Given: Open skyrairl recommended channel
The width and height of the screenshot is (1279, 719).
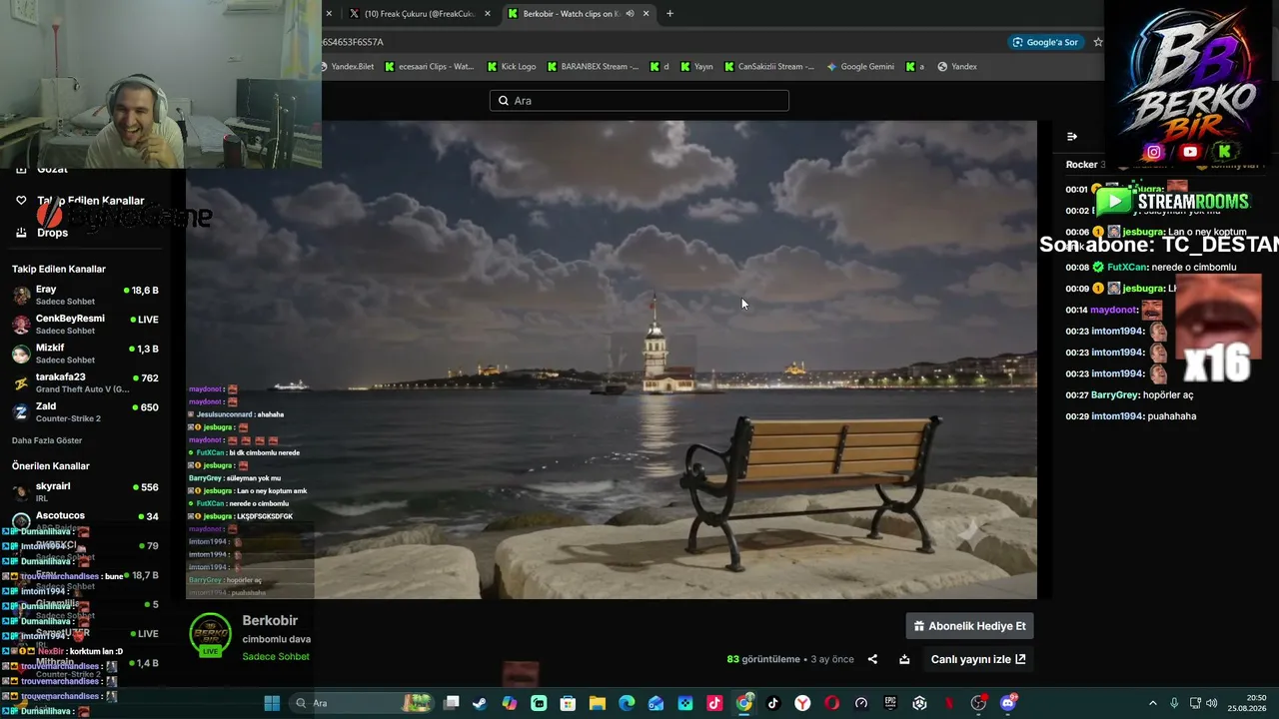Looking at the screenshot, I should (85, 491).
